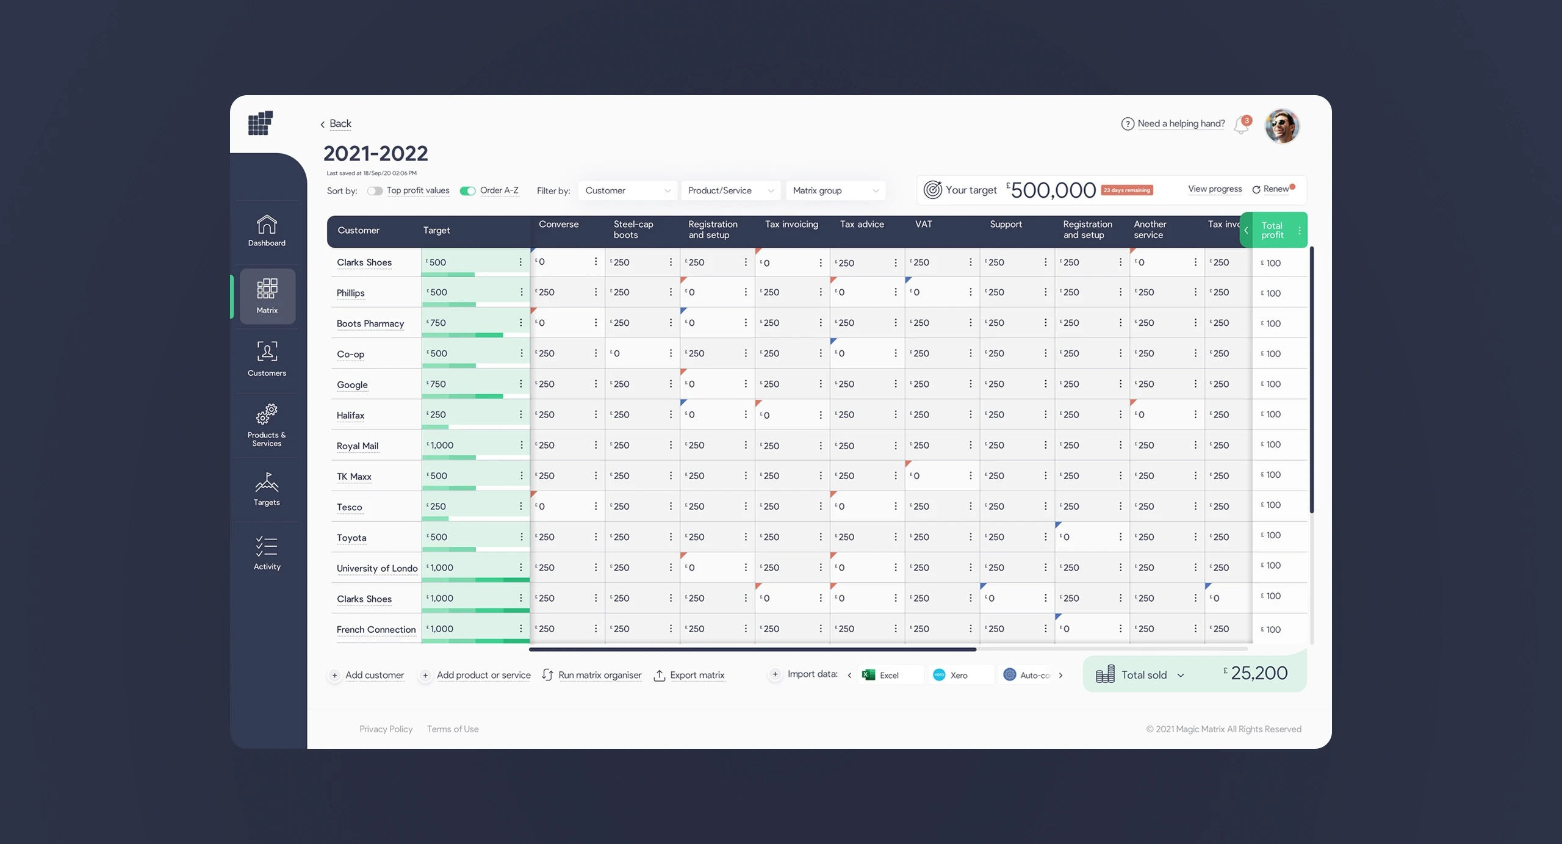Click the notifications bell icon
The image size is (1562, 844).
coord(1240,125)
